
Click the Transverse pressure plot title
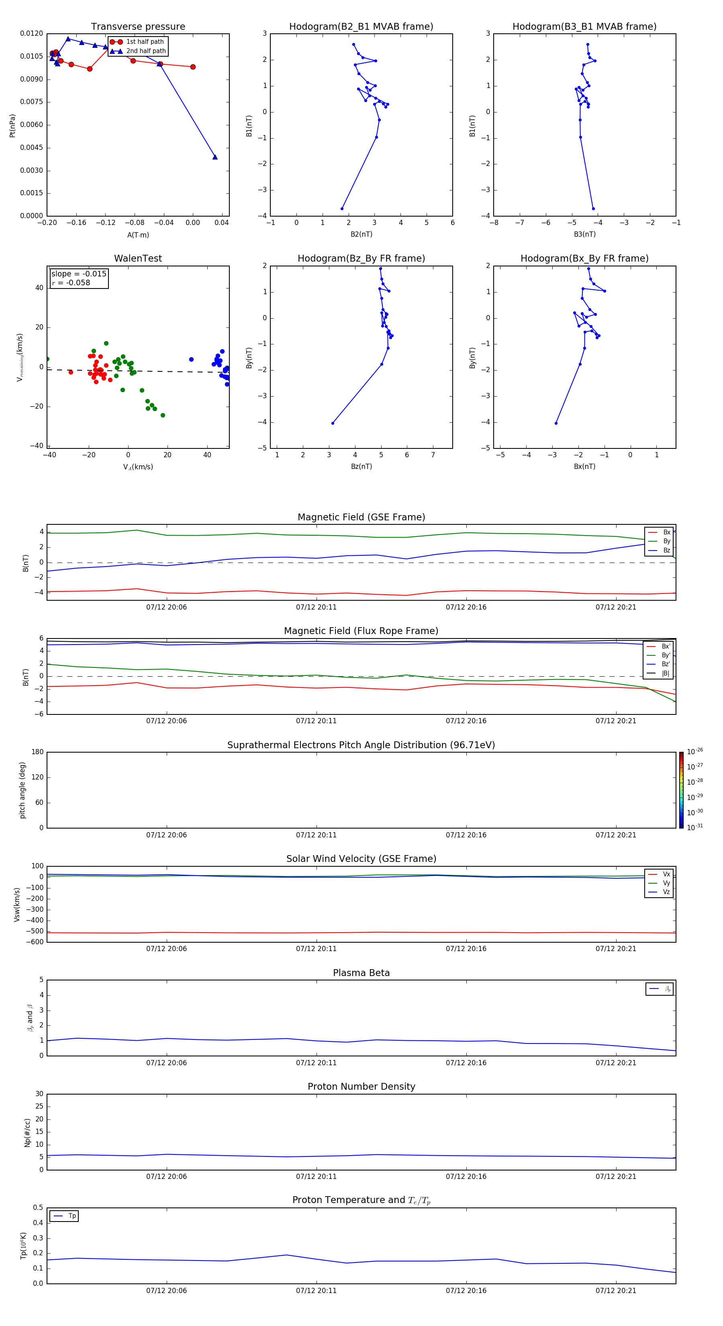(138, 27)
